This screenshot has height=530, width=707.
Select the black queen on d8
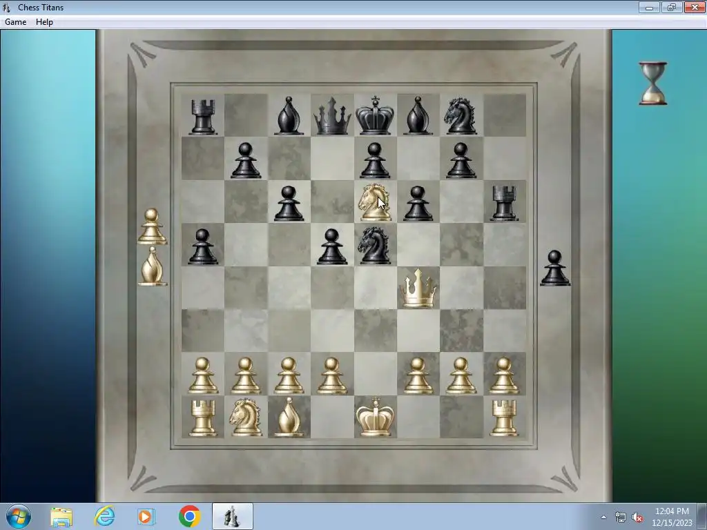[x=332, y=116]
